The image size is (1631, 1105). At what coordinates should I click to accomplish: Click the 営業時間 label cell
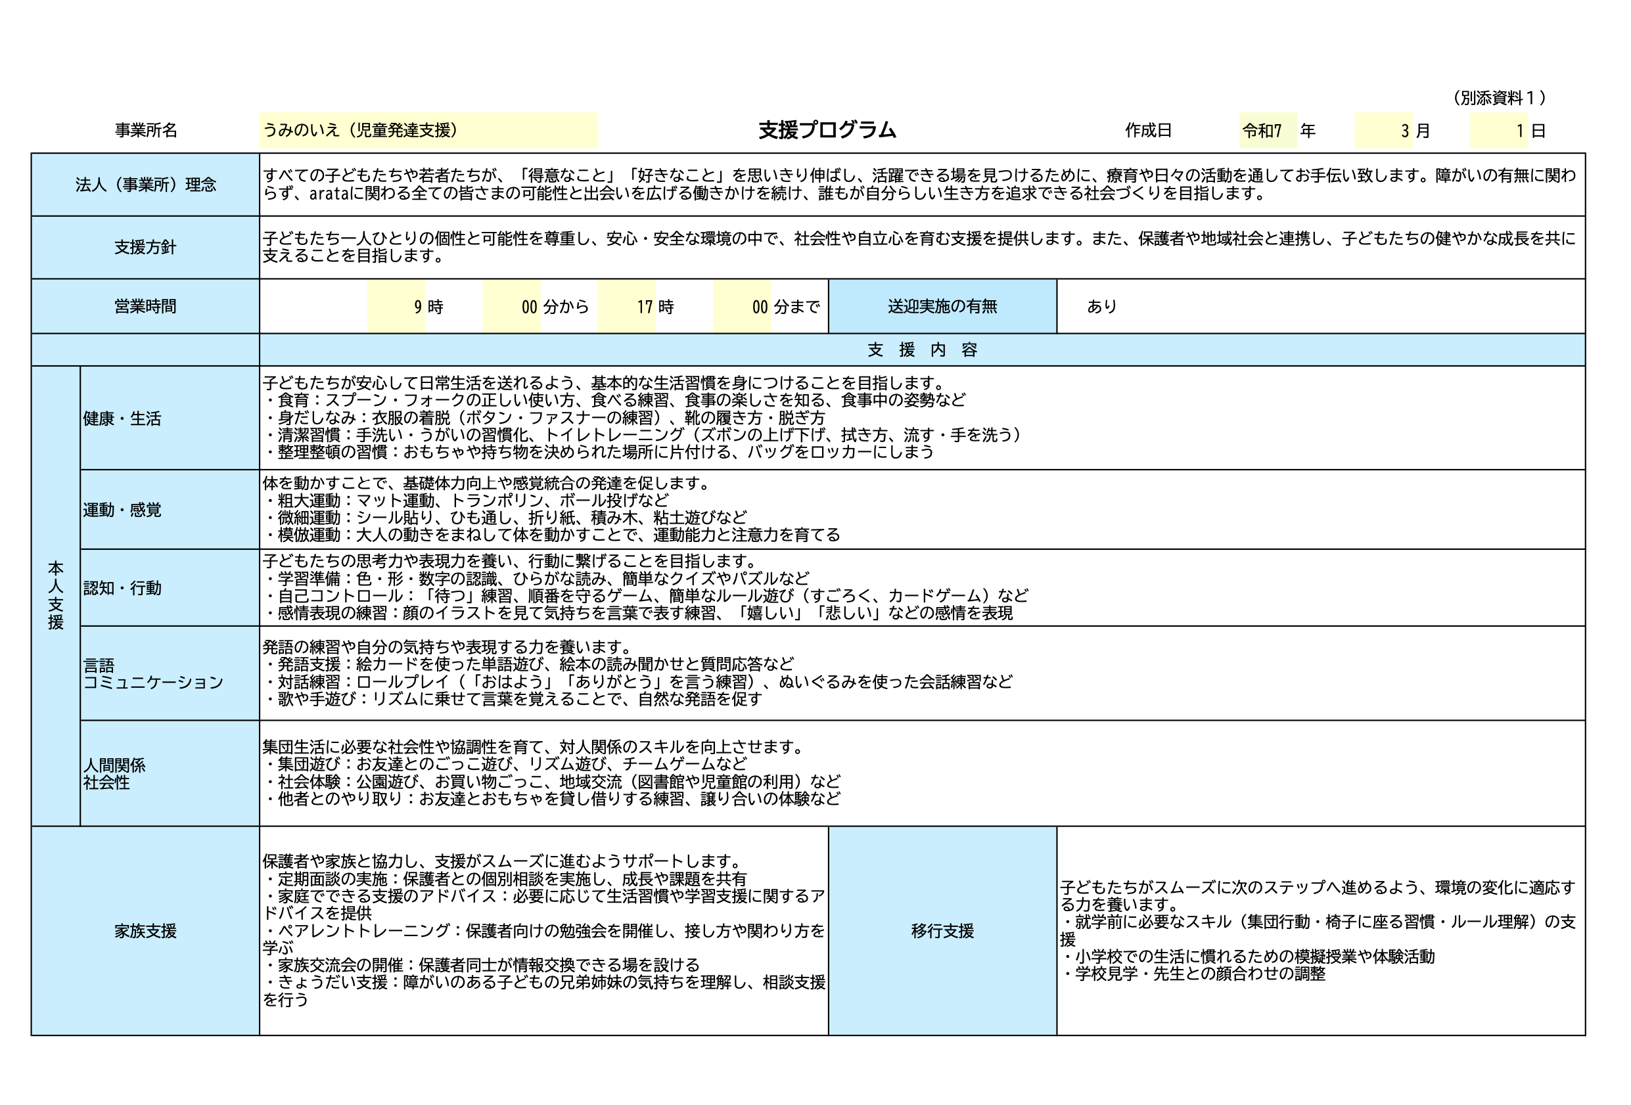145,307
